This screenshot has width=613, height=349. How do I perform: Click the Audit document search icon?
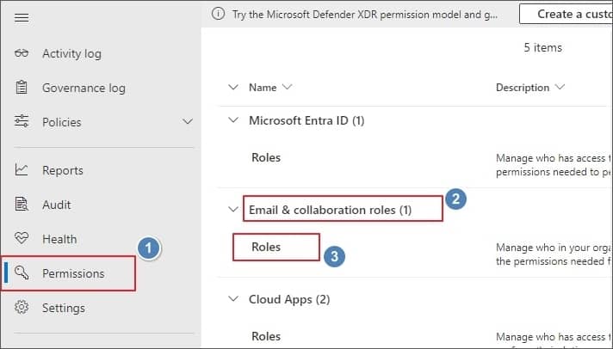click(x=22, y=205)
